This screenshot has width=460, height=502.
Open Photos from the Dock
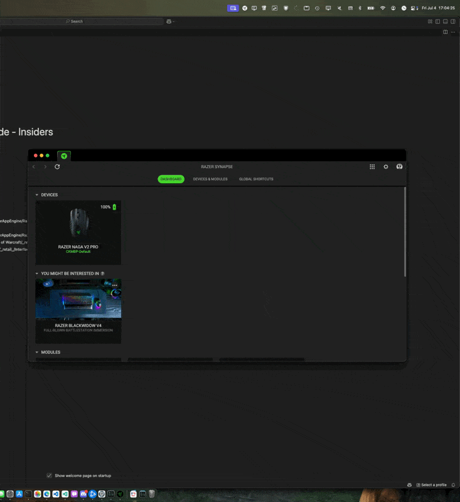[x=38, y=494]
